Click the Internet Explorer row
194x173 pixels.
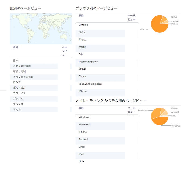pyautogui.click(x=107, y=63)
